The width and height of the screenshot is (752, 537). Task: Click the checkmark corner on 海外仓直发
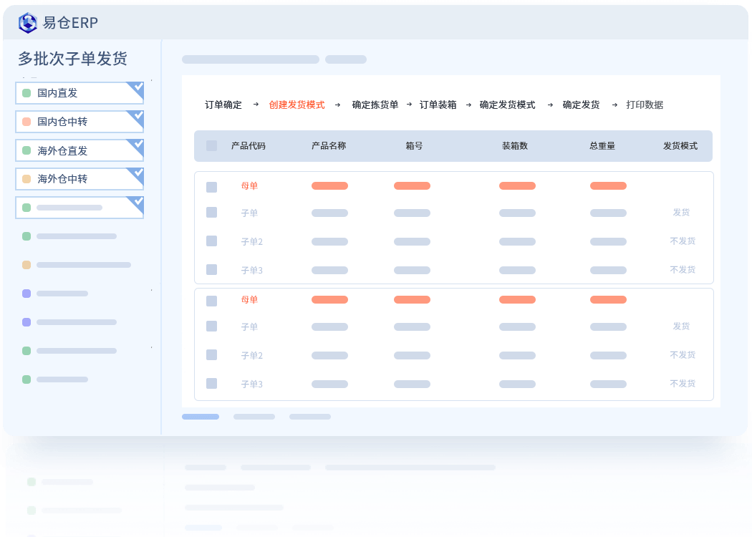pyautogui.click(x=137, y=147)
